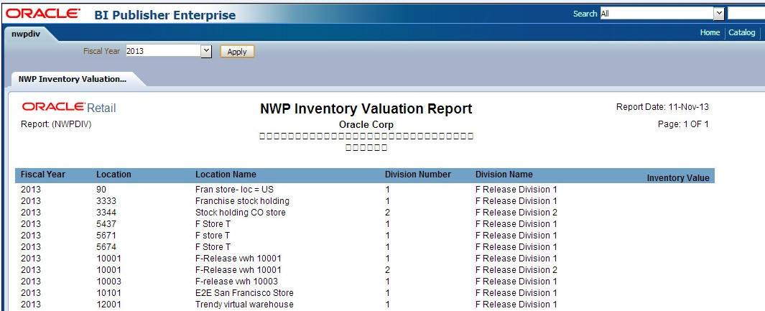Click location cell 90
765x311 pixels.
point(101,190)
